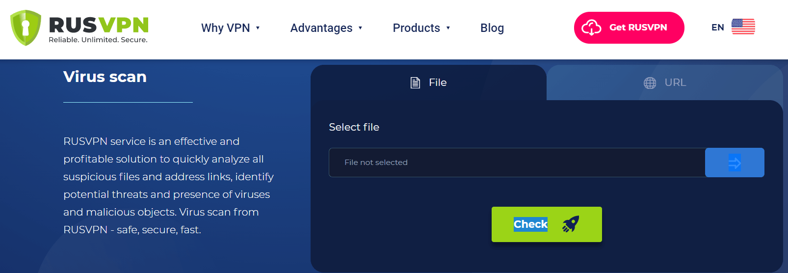Open the Products menu
Viewport: 788px width, 273px height.
[x=421, y=28]
